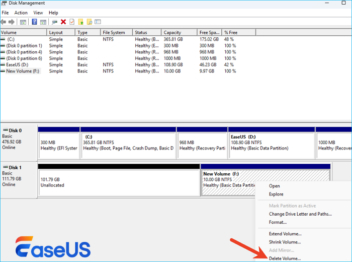Choose Explore from the context menu
This screenshot has height=262, width=352.
pyautogui.click(x=276, y=194)
